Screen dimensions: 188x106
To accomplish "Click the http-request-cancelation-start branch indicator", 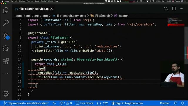I will coord(26,103).
